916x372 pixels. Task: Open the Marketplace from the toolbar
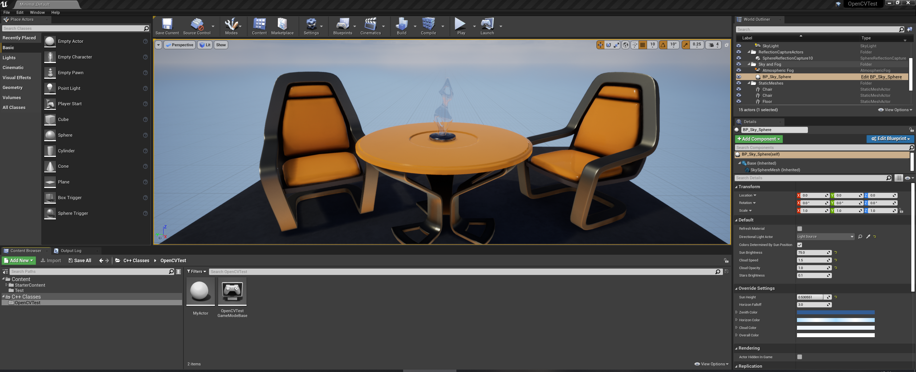tap(282, 25)
